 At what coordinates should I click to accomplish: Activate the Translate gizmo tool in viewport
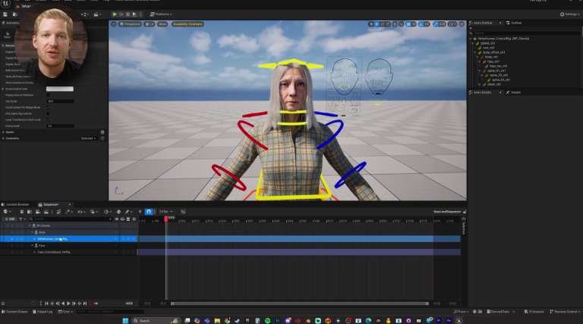[377, 24]
